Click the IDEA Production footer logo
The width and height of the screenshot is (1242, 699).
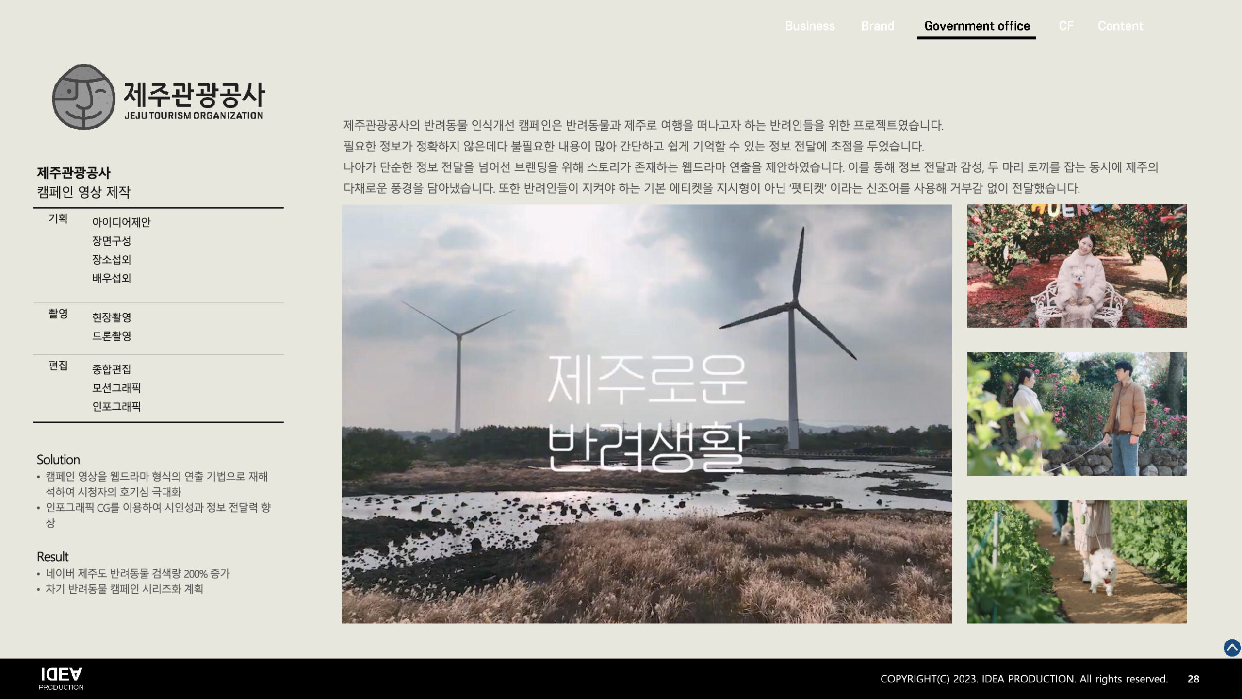tap(61, 679)
